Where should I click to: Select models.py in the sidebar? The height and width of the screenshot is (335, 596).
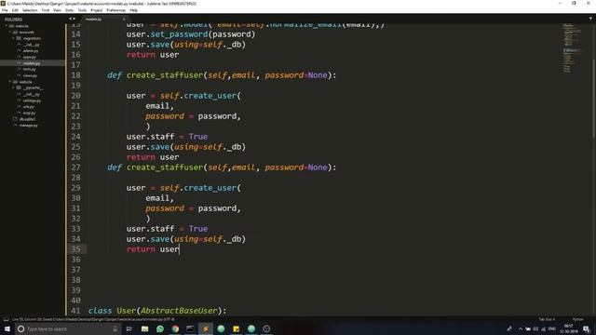click(32, 63)
